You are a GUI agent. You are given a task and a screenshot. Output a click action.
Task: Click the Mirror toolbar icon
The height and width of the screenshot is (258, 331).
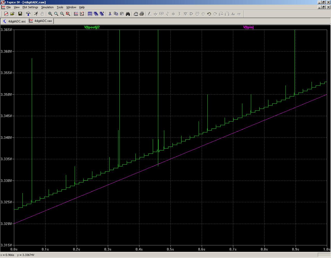coord(227,14)
